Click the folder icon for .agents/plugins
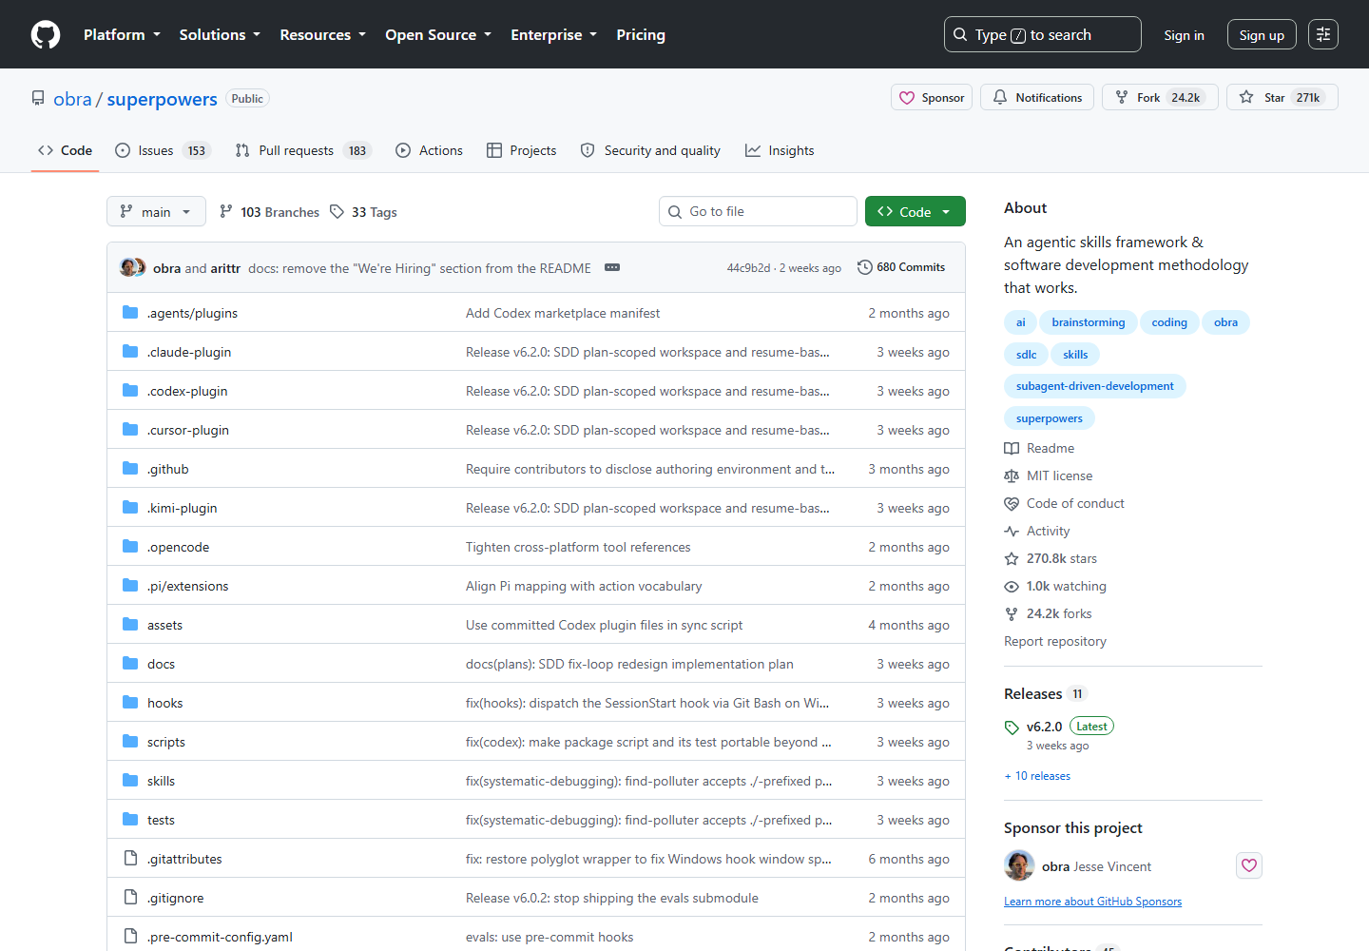1369x951 pixels. (x=130, y=313)
